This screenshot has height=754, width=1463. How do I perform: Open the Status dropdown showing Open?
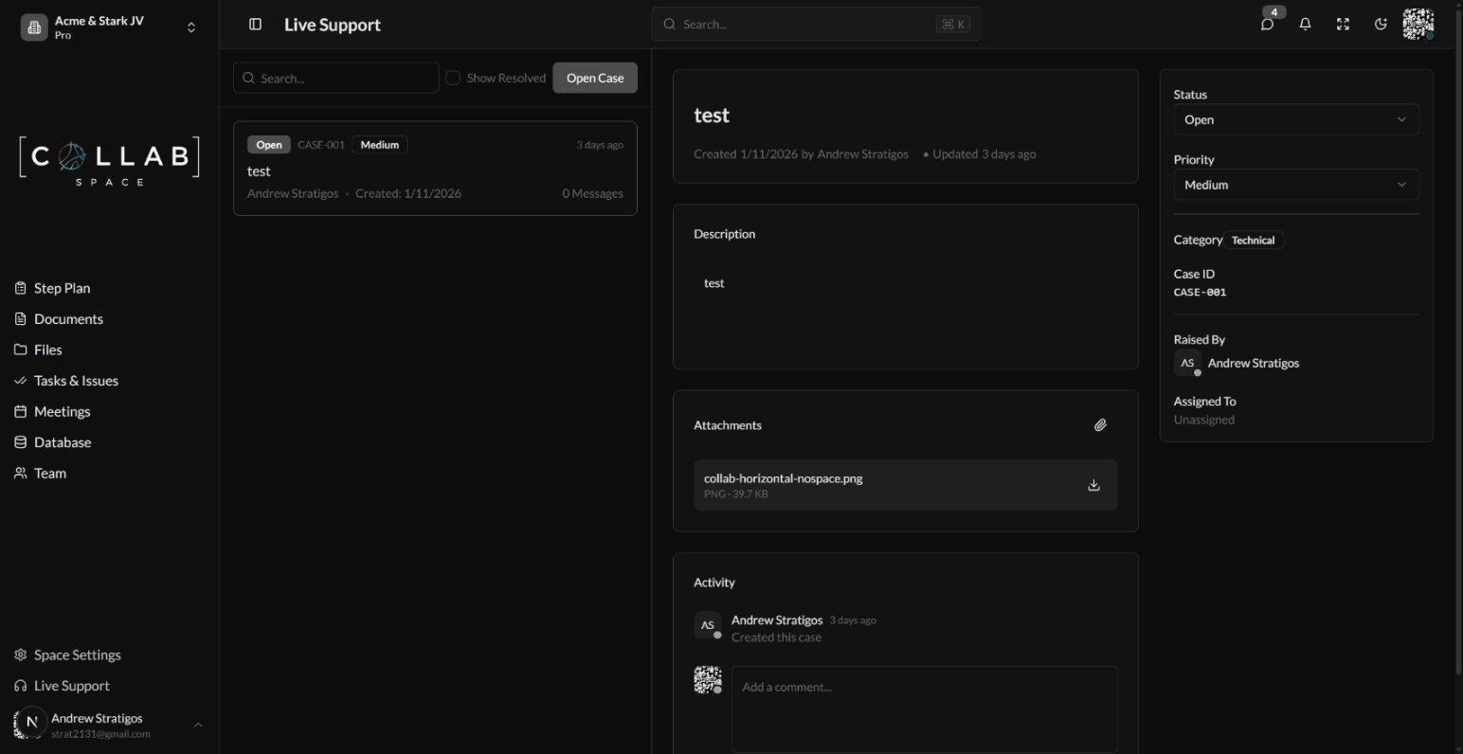(x=1295, y=119)
